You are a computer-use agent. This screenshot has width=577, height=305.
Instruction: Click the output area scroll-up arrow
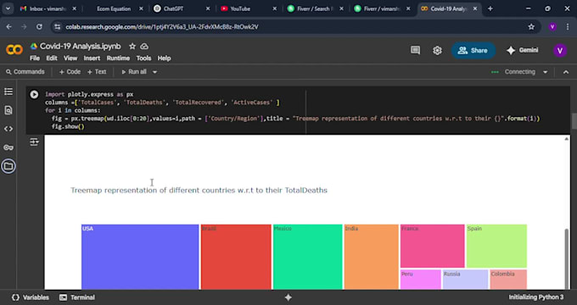coord(566,139)
